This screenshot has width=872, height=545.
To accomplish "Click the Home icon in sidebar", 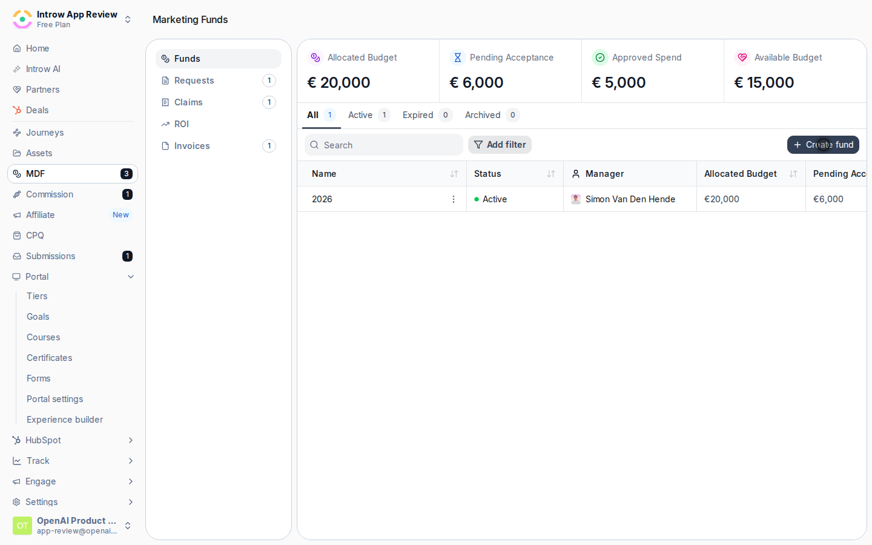I will 17,48.
